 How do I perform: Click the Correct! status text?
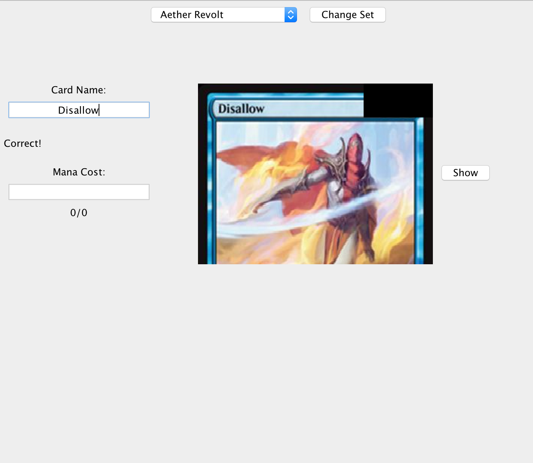coord(23,143)
